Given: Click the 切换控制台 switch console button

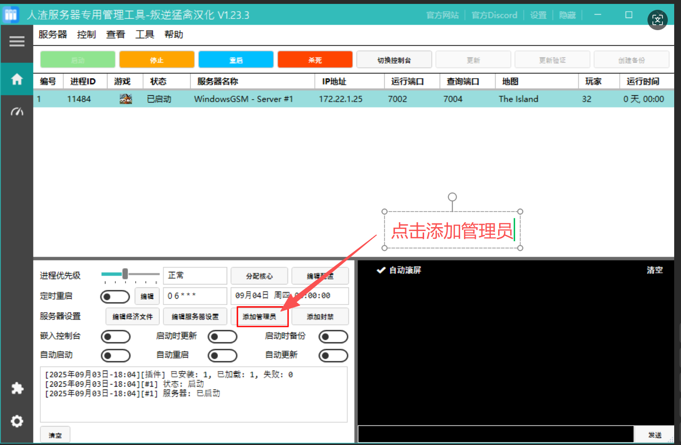Looking at the screenshot, I should pos(394,59).
